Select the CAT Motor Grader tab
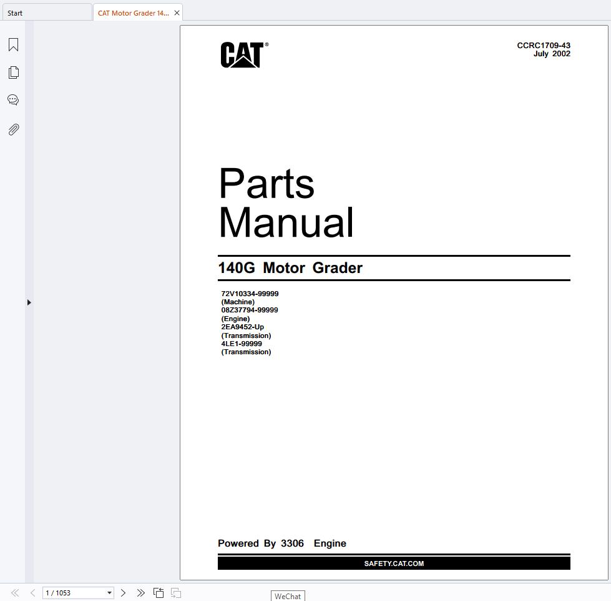The width and height of the screenshot is (611, 601). tap(134, 13)
